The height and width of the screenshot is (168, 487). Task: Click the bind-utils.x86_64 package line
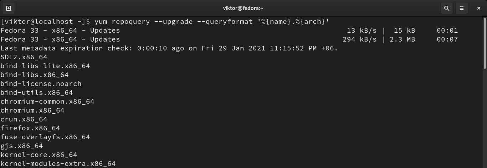coord(37,93)
